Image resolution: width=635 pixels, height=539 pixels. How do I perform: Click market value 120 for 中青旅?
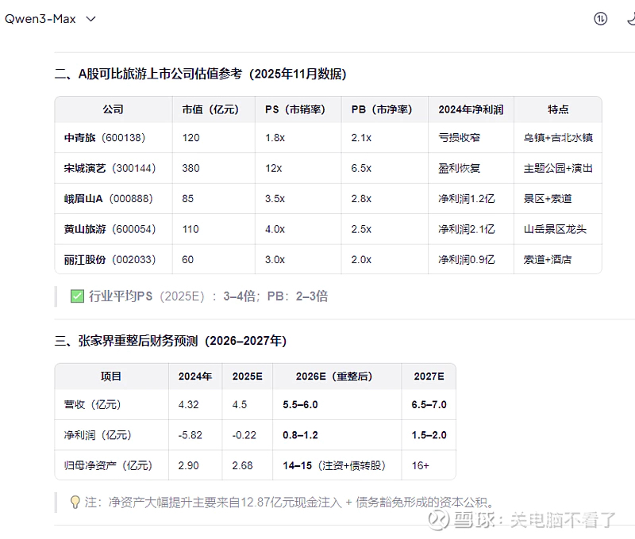190,138
